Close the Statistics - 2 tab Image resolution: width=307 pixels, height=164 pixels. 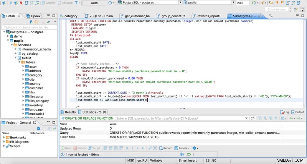(x=104, y=112)
